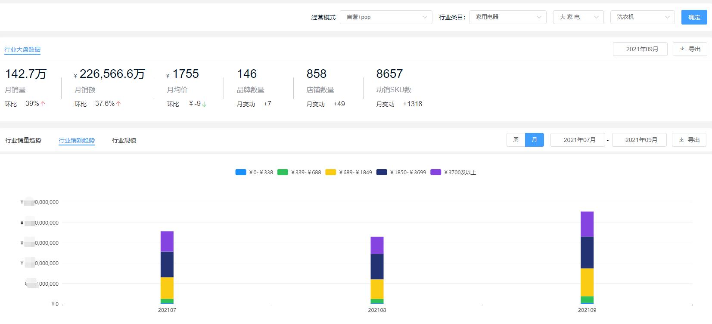Click the 858 store count value

click(317, 74)
